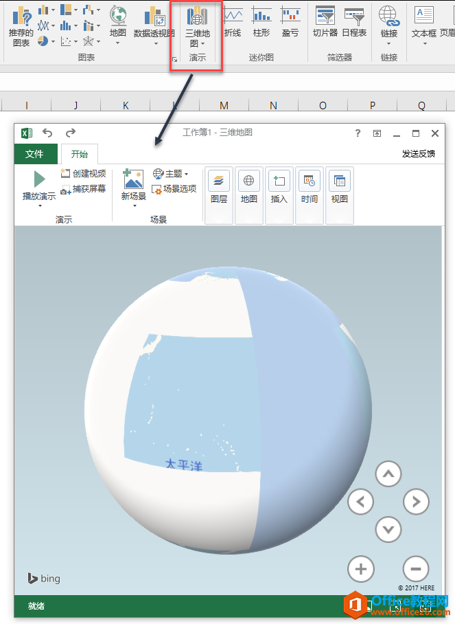
Task: Insert a scatter or bubble chart
Action: click(69, 41)
